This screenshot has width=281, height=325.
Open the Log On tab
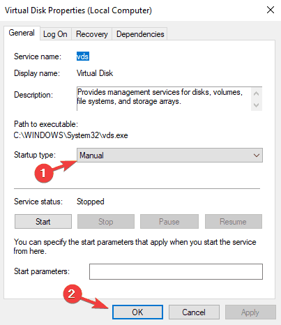55,34
